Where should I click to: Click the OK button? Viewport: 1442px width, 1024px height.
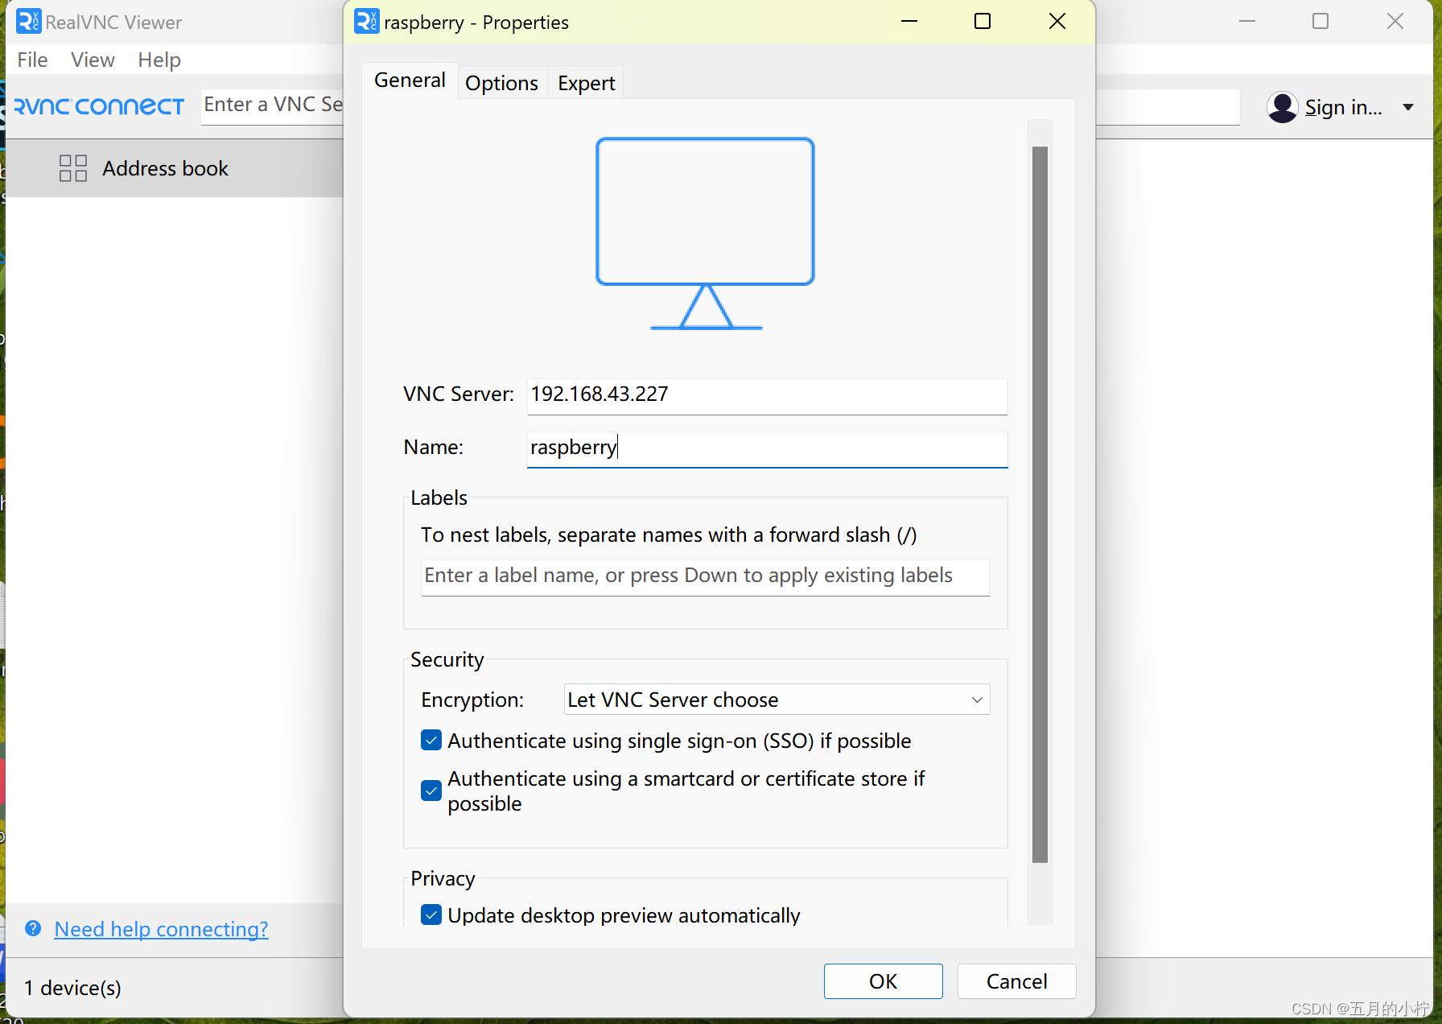click(883, 981)
